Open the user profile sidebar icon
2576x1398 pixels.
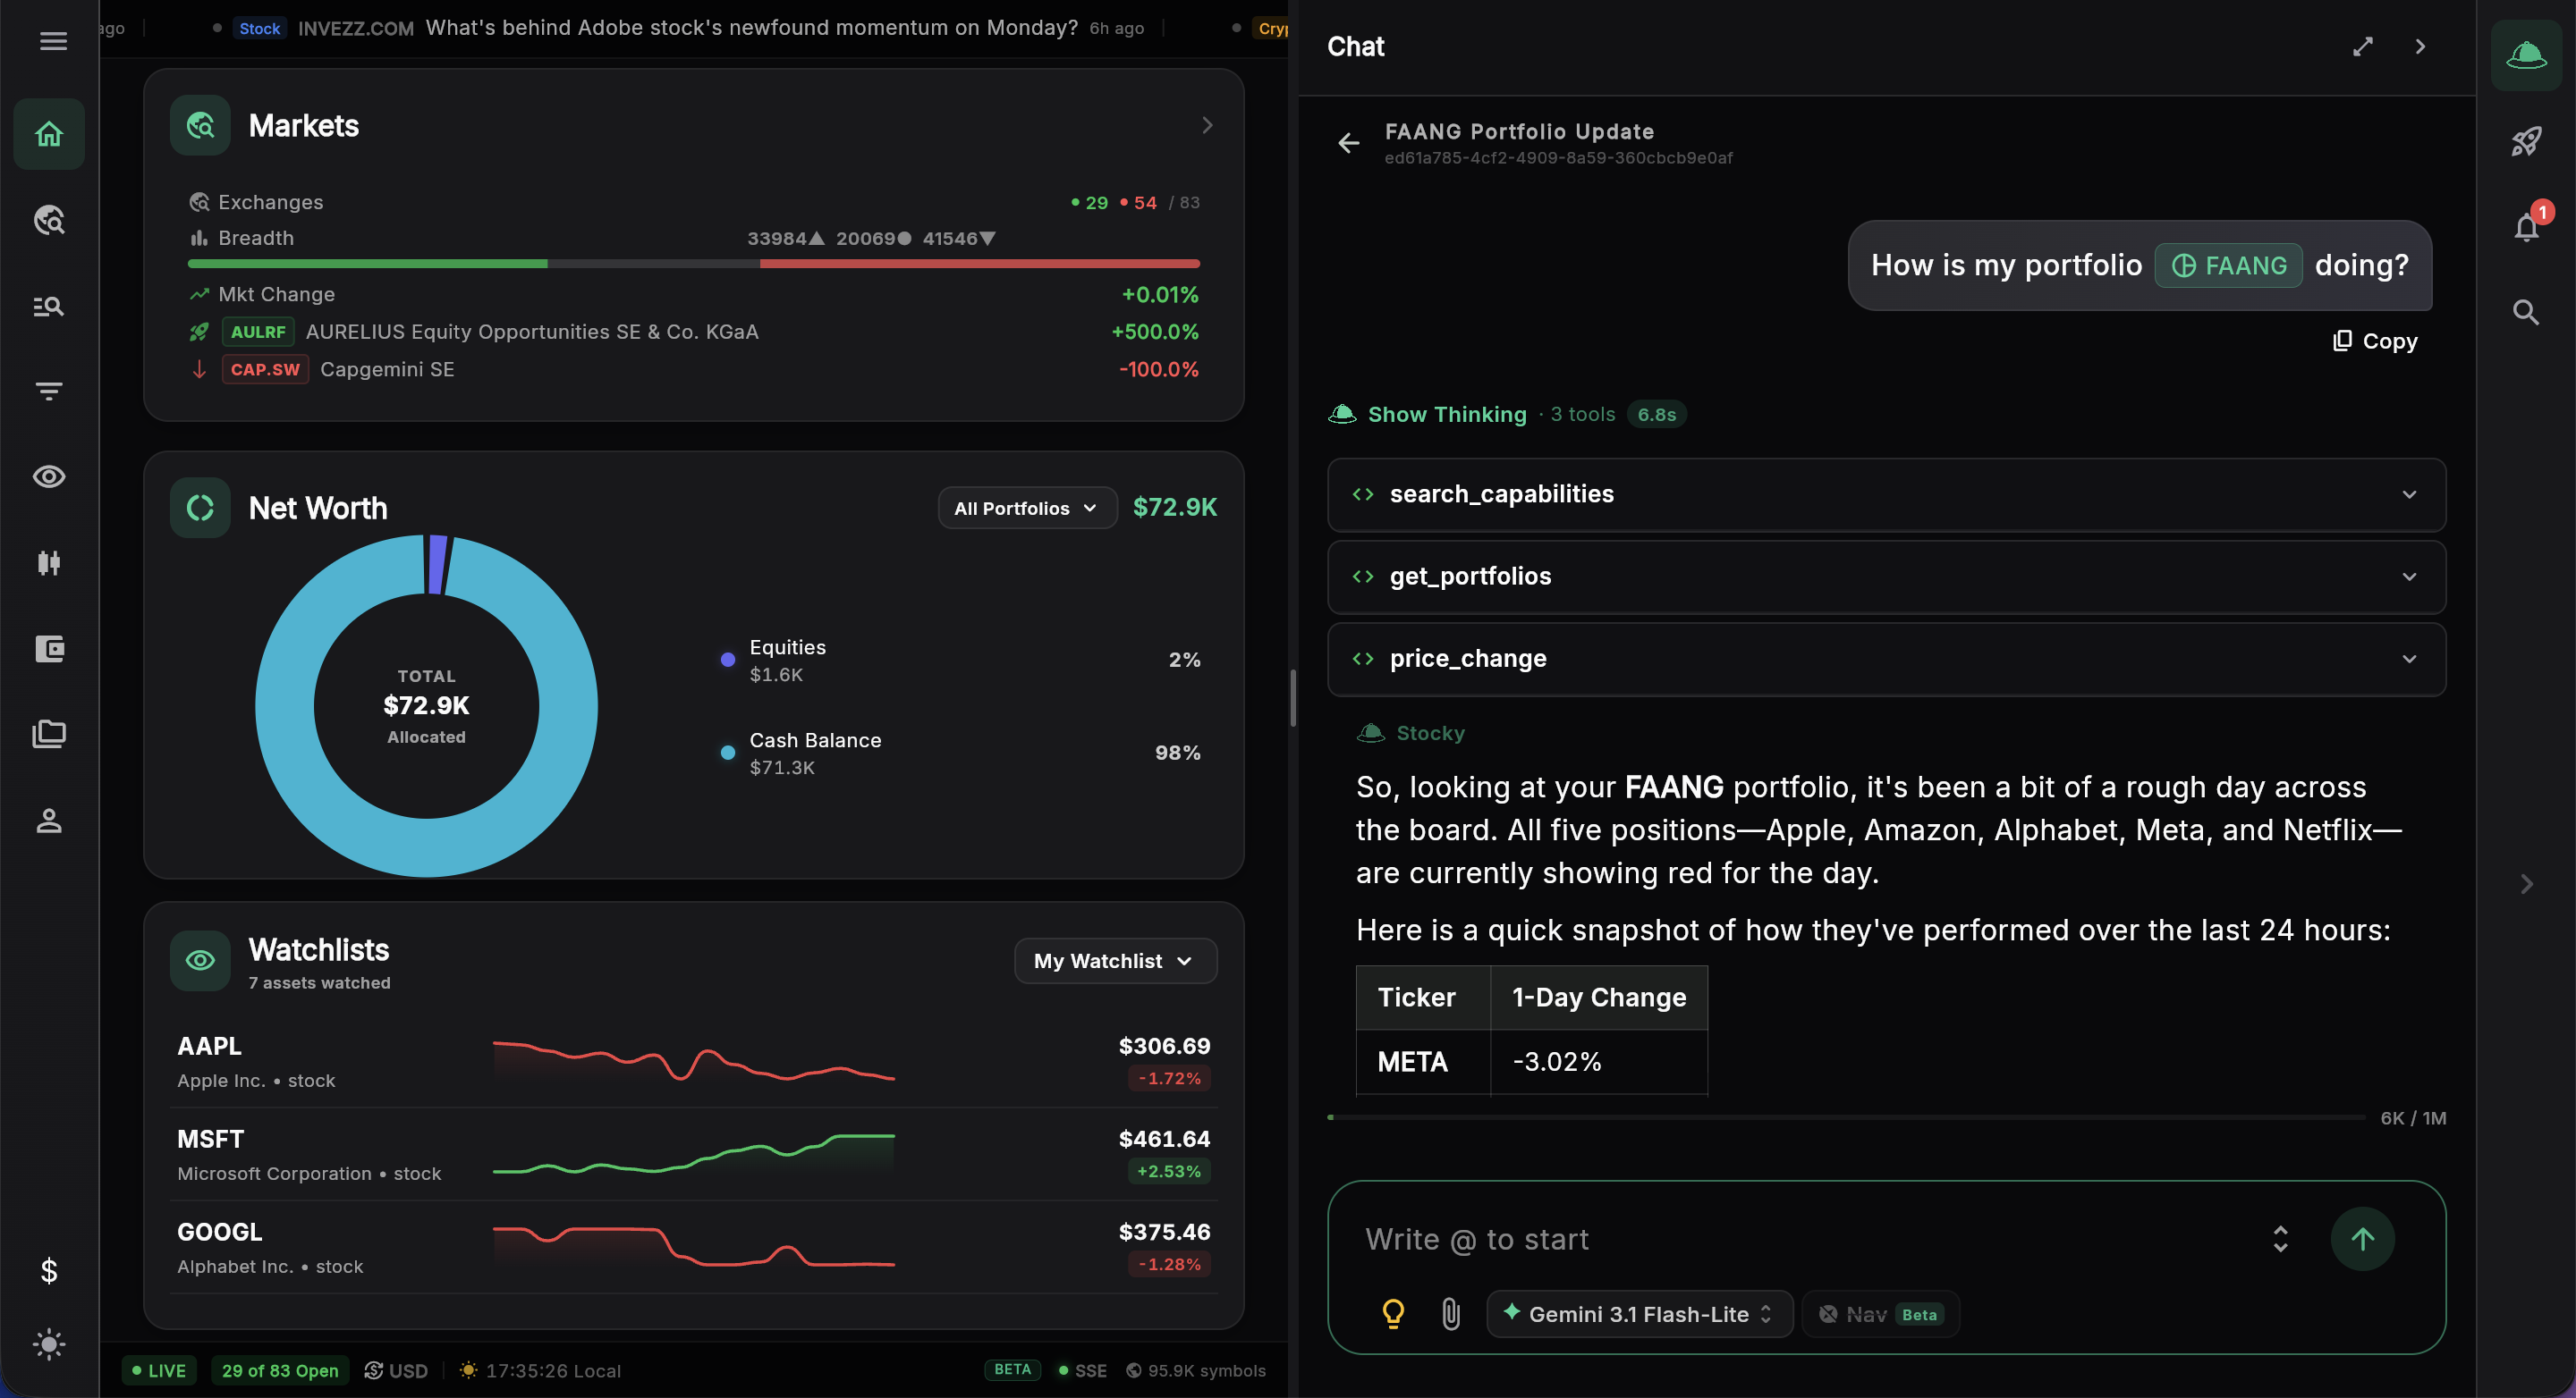[x=49, y=821]
